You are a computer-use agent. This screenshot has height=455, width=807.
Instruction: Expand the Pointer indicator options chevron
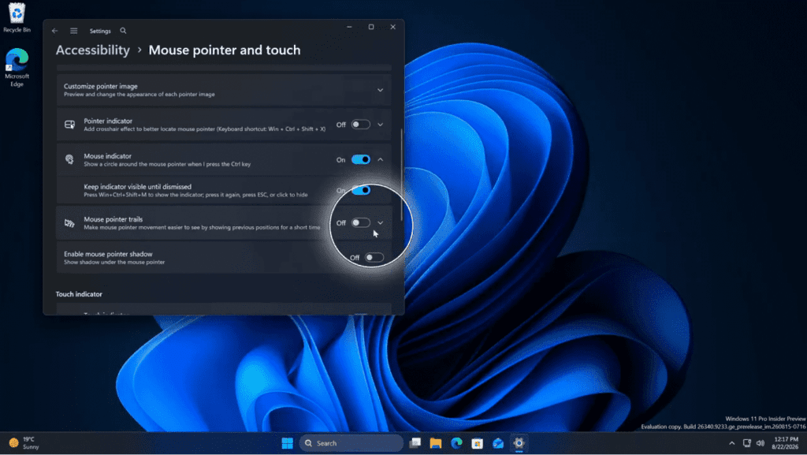point(381,125)
